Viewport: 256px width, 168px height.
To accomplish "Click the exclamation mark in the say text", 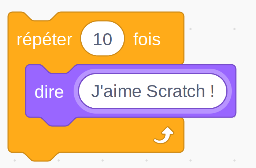I will point(212,91).
